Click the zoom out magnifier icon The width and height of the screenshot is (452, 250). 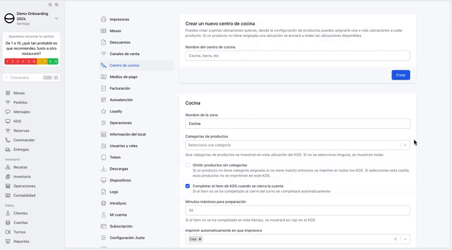click(50, 5)
